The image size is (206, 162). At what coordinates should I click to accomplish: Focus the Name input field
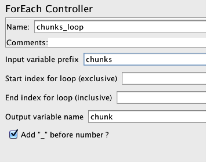click(120, 27)
